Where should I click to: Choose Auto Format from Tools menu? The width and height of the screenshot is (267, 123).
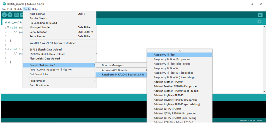pyautogui.click(x=60, y=14)
